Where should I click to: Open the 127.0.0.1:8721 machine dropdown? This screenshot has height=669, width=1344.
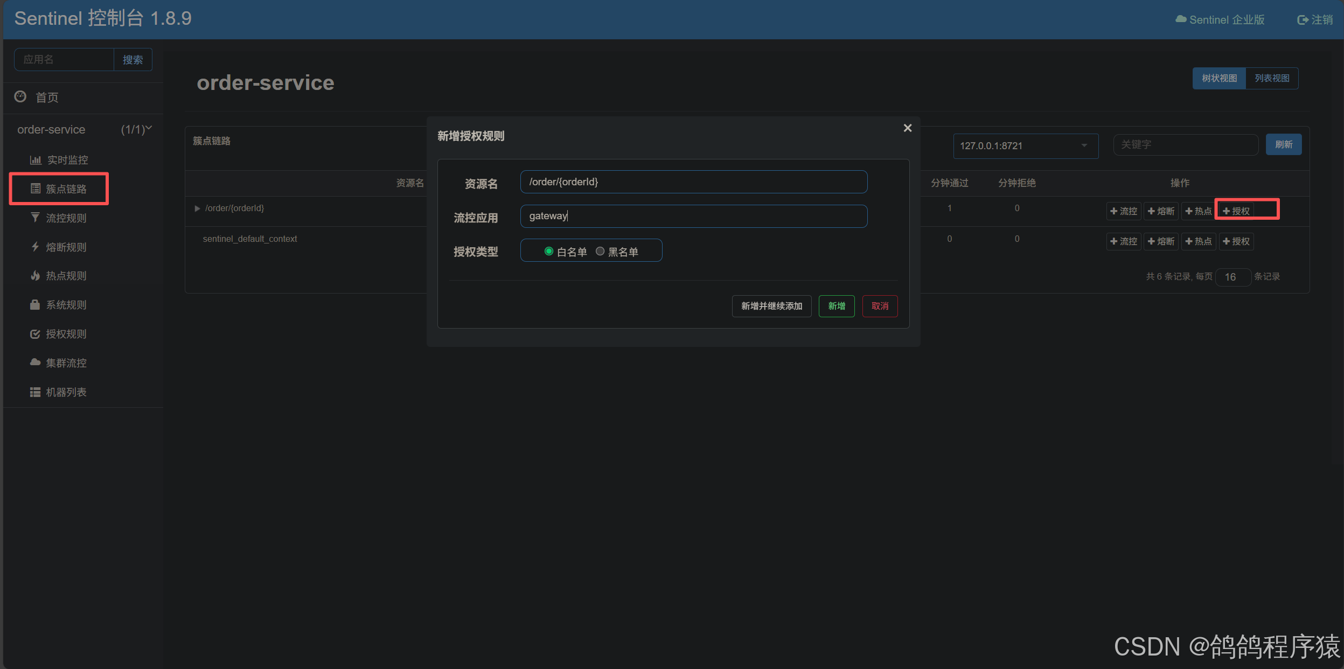1025,146
